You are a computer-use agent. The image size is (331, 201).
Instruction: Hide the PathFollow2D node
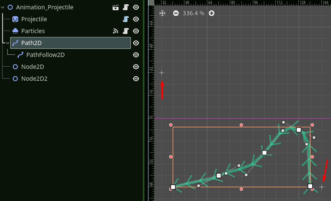pyautogui.click(x=136, y=55)
